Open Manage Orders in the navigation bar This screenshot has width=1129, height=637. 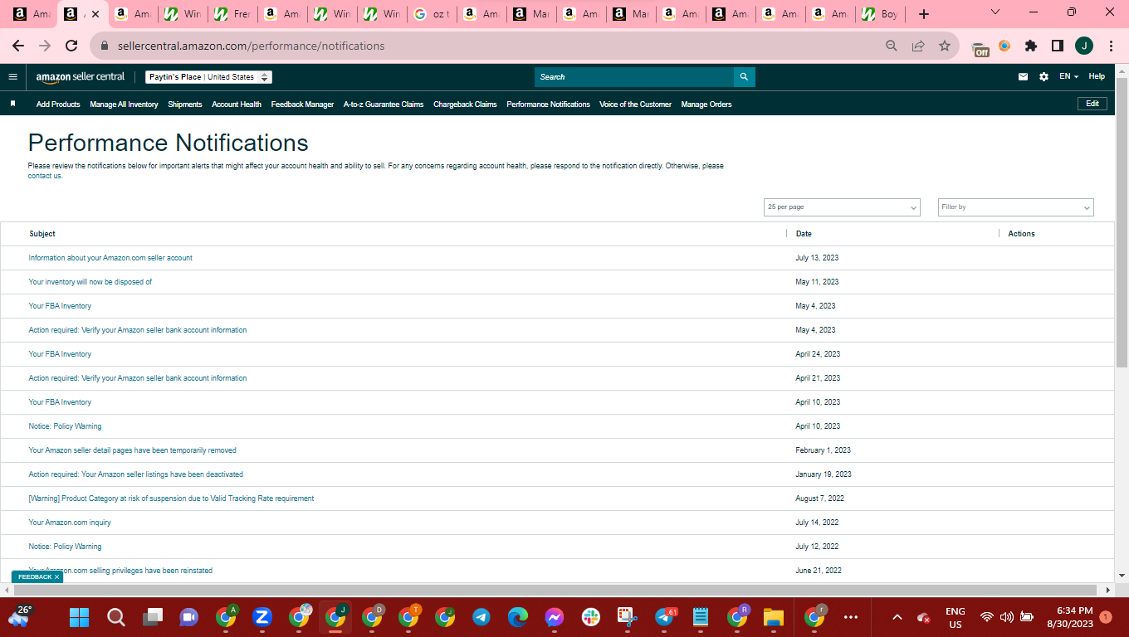[706, 105]
